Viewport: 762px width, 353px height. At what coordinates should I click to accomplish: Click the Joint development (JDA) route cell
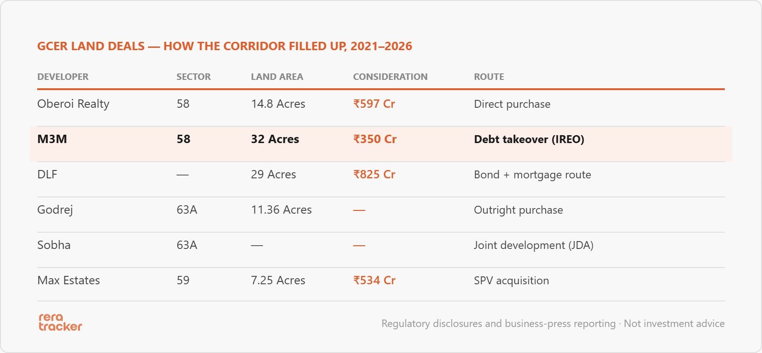click(x=534, y=245)
